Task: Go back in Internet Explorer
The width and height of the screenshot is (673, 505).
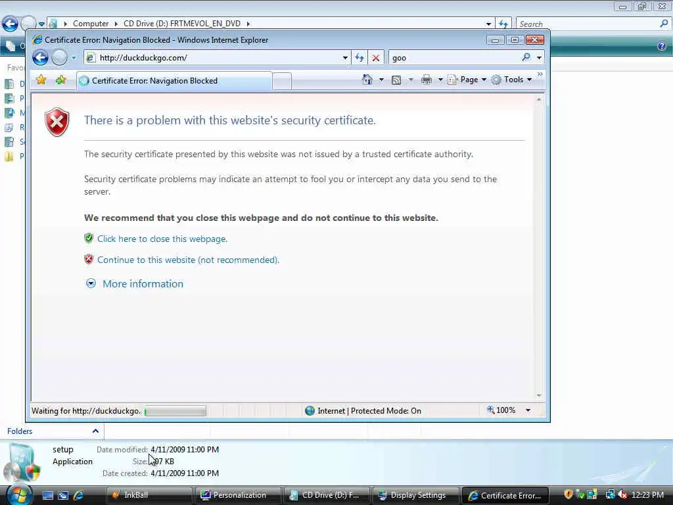Action: pos(40,58)
